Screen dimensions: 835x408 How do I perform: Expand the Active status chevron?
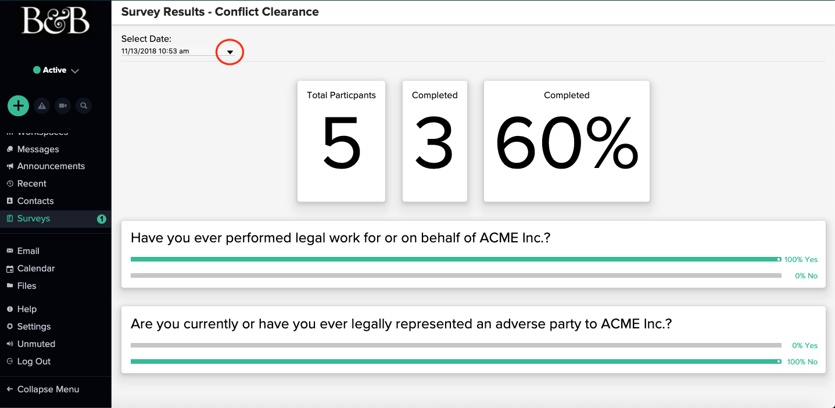[75, 70]
